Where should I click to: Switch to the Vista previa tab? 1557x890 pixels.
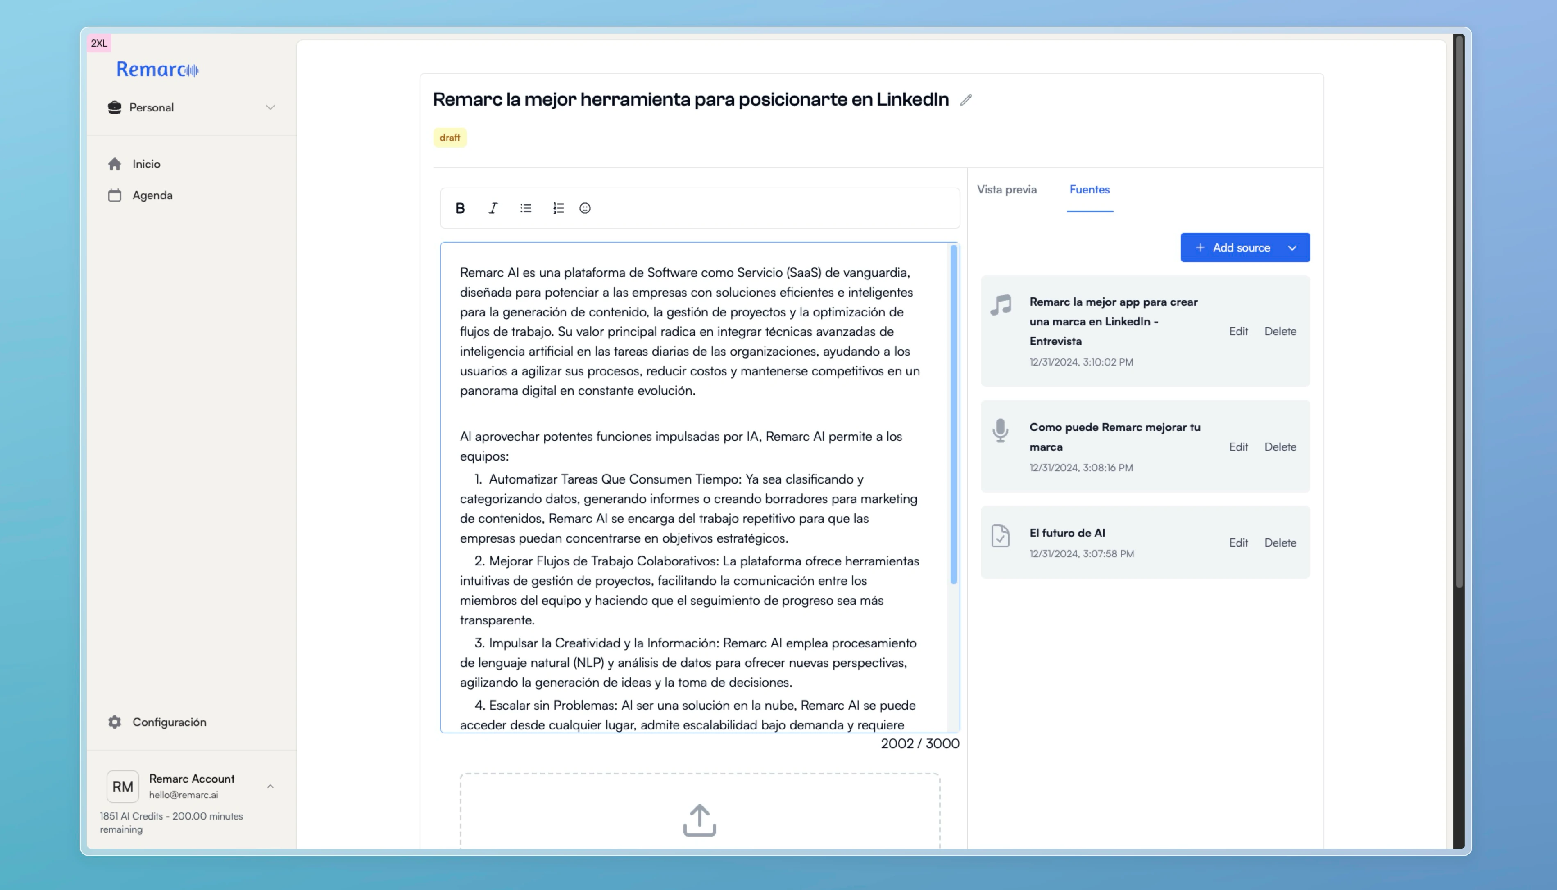click(x=1006, y=189)
